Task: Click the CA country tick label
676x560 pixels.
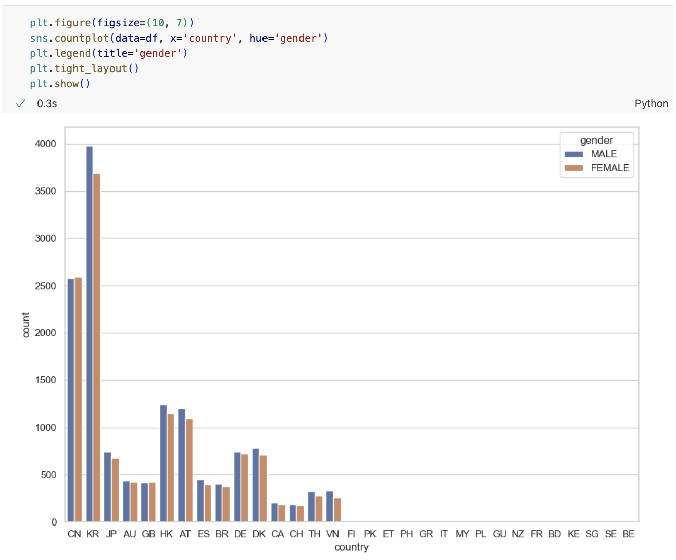Action: (x=278, y=534)
